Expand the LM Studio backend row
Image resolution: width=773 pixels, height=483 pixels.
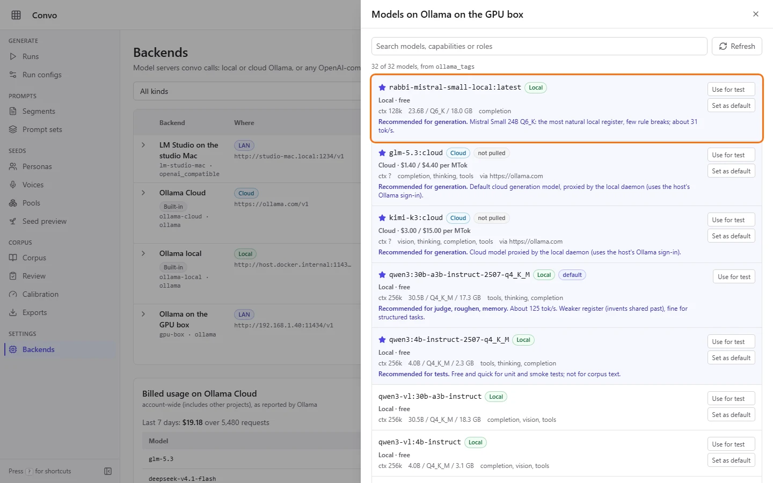click(x=143, y=145)
